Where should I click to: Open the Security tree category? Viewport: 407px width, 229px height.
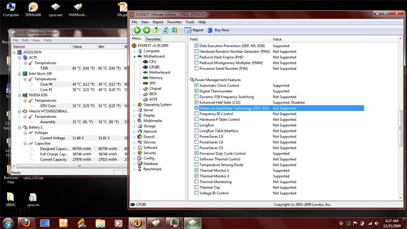[x=150, y=153]
